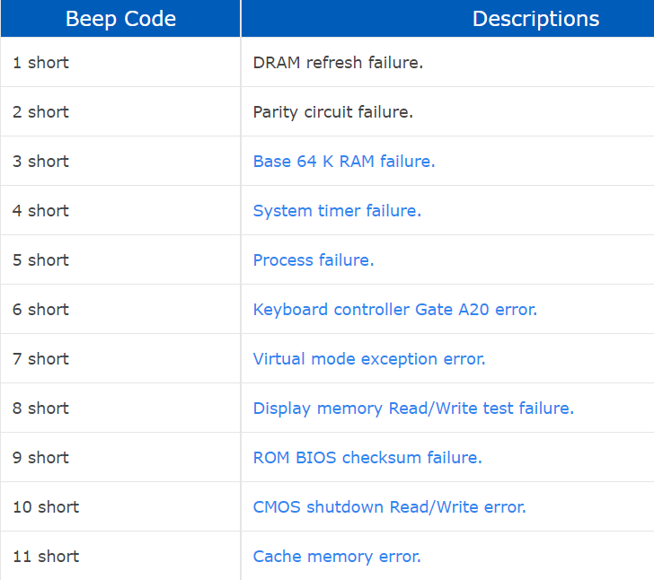Open "Display memory Read/Write test failure" link
This screenshot has width=654, height=580.
click(412, 409)
